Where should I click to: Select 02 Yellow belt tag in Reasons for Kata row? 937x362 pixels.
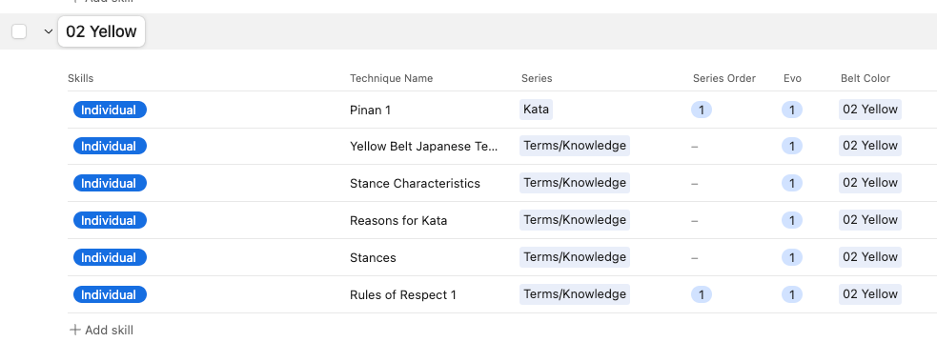[x=870, y=220]
